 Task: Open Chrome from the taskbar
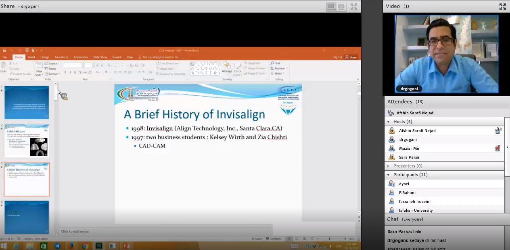point(85,246)
